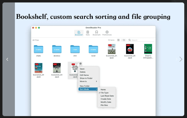
Task: Expand the Move to submenu
Action: click(88, 81)
